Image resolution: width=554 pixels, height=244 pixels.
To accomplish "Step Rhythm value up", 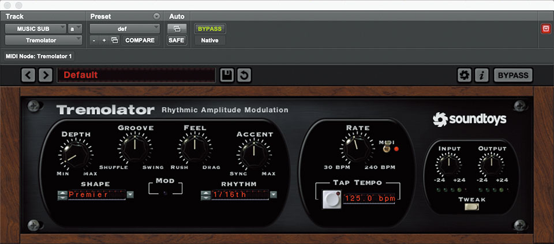I will point(205,193).
